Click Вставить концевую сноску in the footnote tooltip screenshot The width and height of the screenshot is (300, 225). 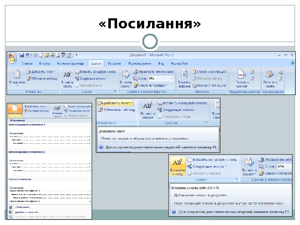pyautogui.click(x=212, y=160)
